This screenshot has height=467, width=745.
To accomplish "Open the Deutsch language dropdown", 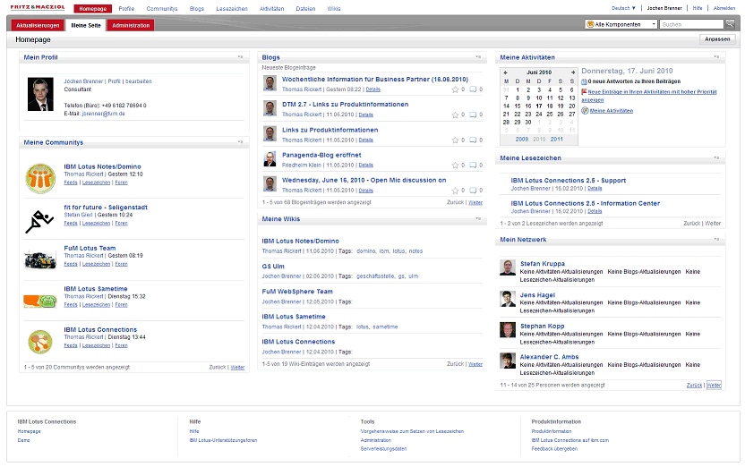I will 623,8.
